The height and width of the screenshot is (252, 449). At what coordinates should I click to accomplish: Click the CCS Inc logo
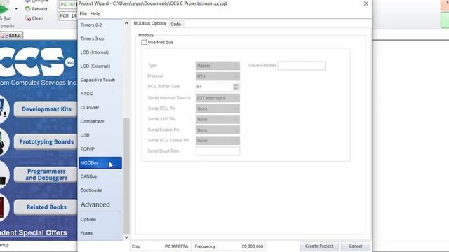click(37, 62)
